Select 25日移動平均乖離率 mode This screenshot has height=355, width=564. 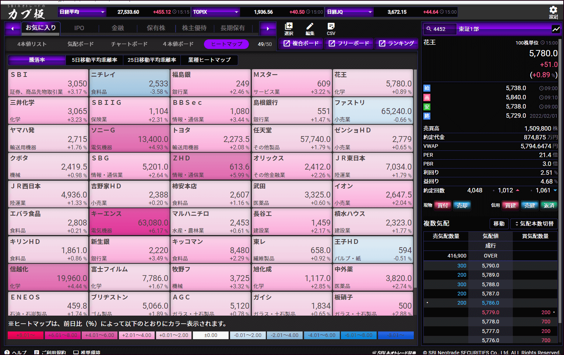click(152, 60)
